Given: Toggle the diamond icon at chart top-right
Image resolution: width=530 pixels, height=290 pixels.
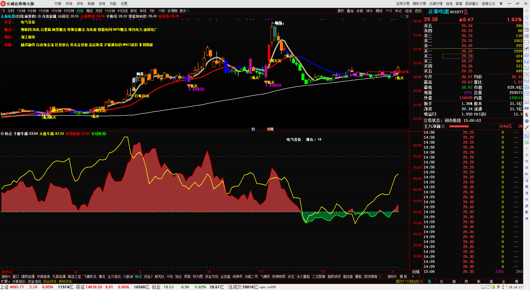Looking at the screenshot, I should click(x=402, y=16).
